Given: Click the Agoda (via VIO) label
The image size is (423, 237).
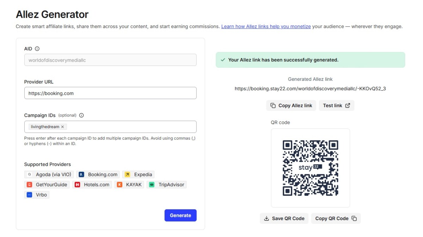Looking at the screenshot, I should (x=54, y=175).
